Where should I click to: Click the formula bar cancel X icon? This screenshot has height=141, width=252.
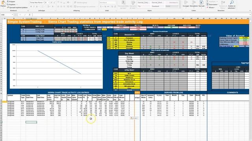[20, 15]
